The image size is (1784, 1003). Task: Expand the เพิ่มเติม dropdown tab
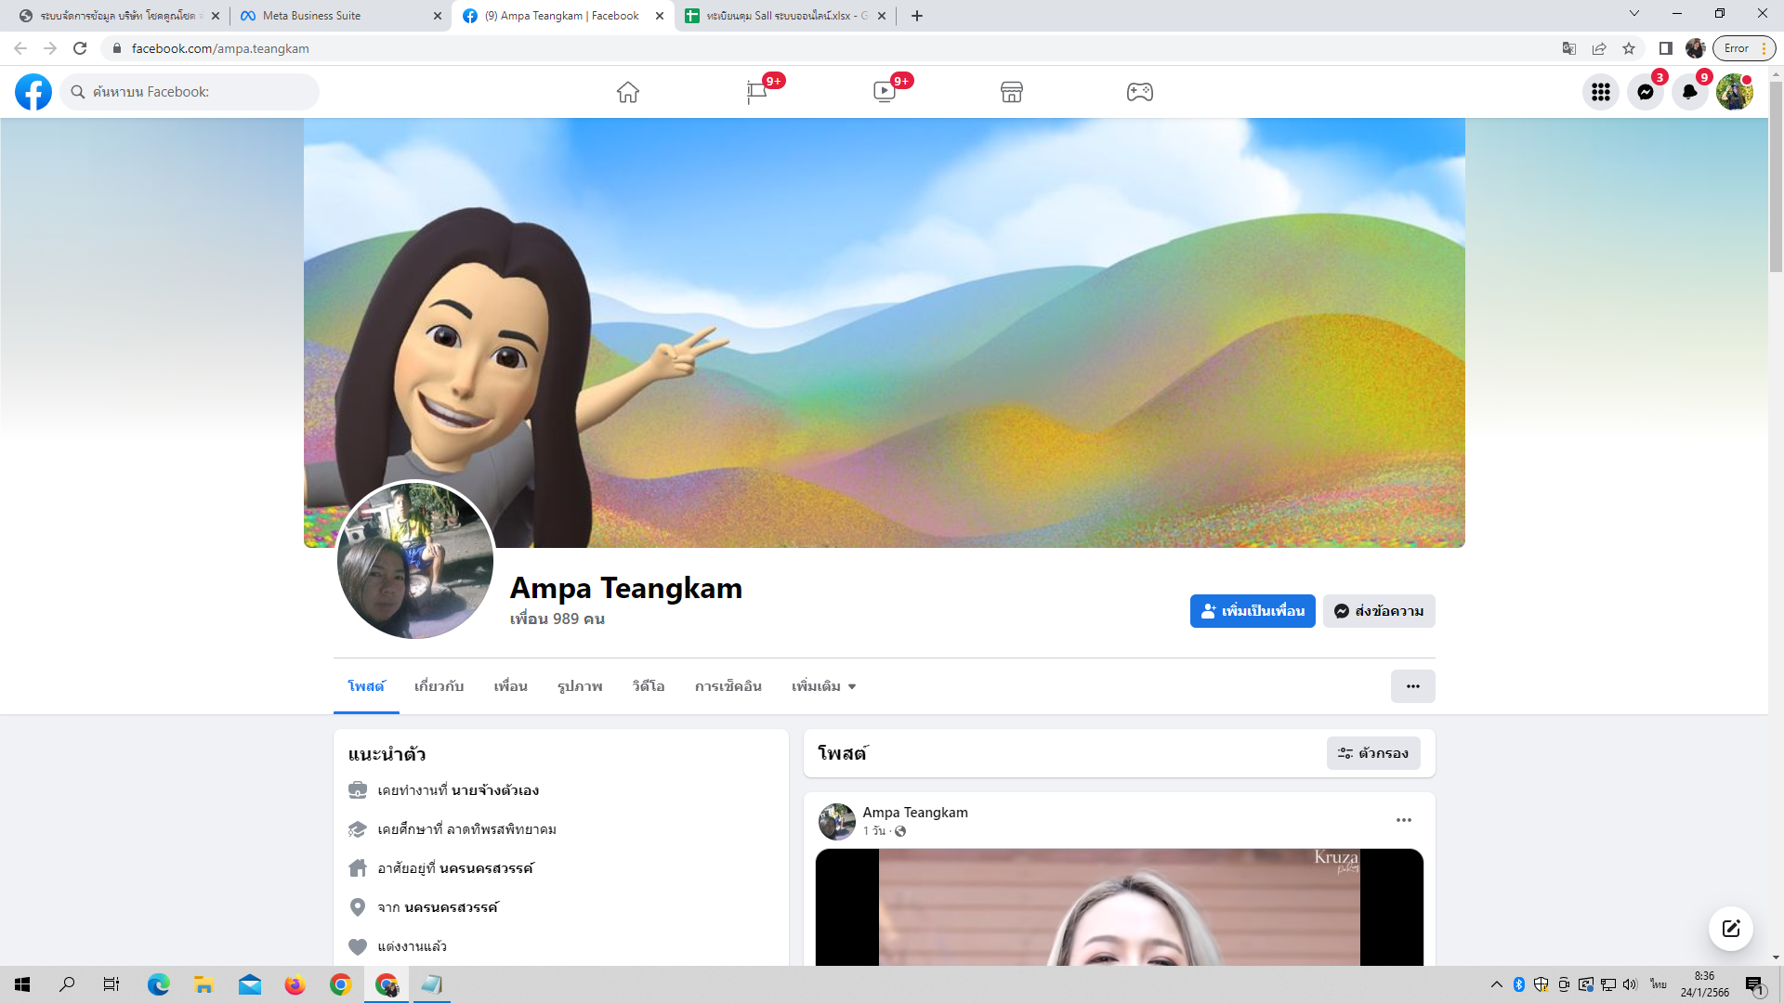pyautogui.click(x=823, y=686)
